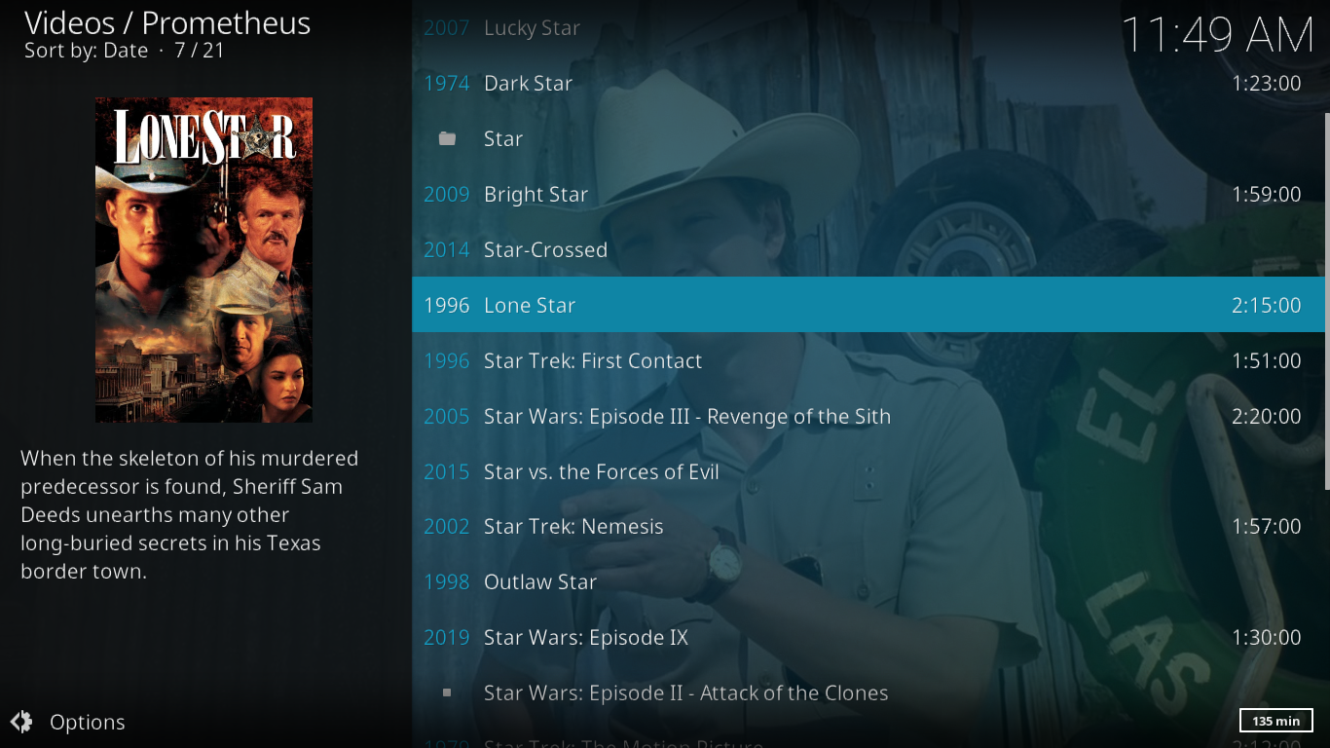Click the Videos / Prometheus header
The width and height of the screenshot is (1330, 748).
click(167, 22)
